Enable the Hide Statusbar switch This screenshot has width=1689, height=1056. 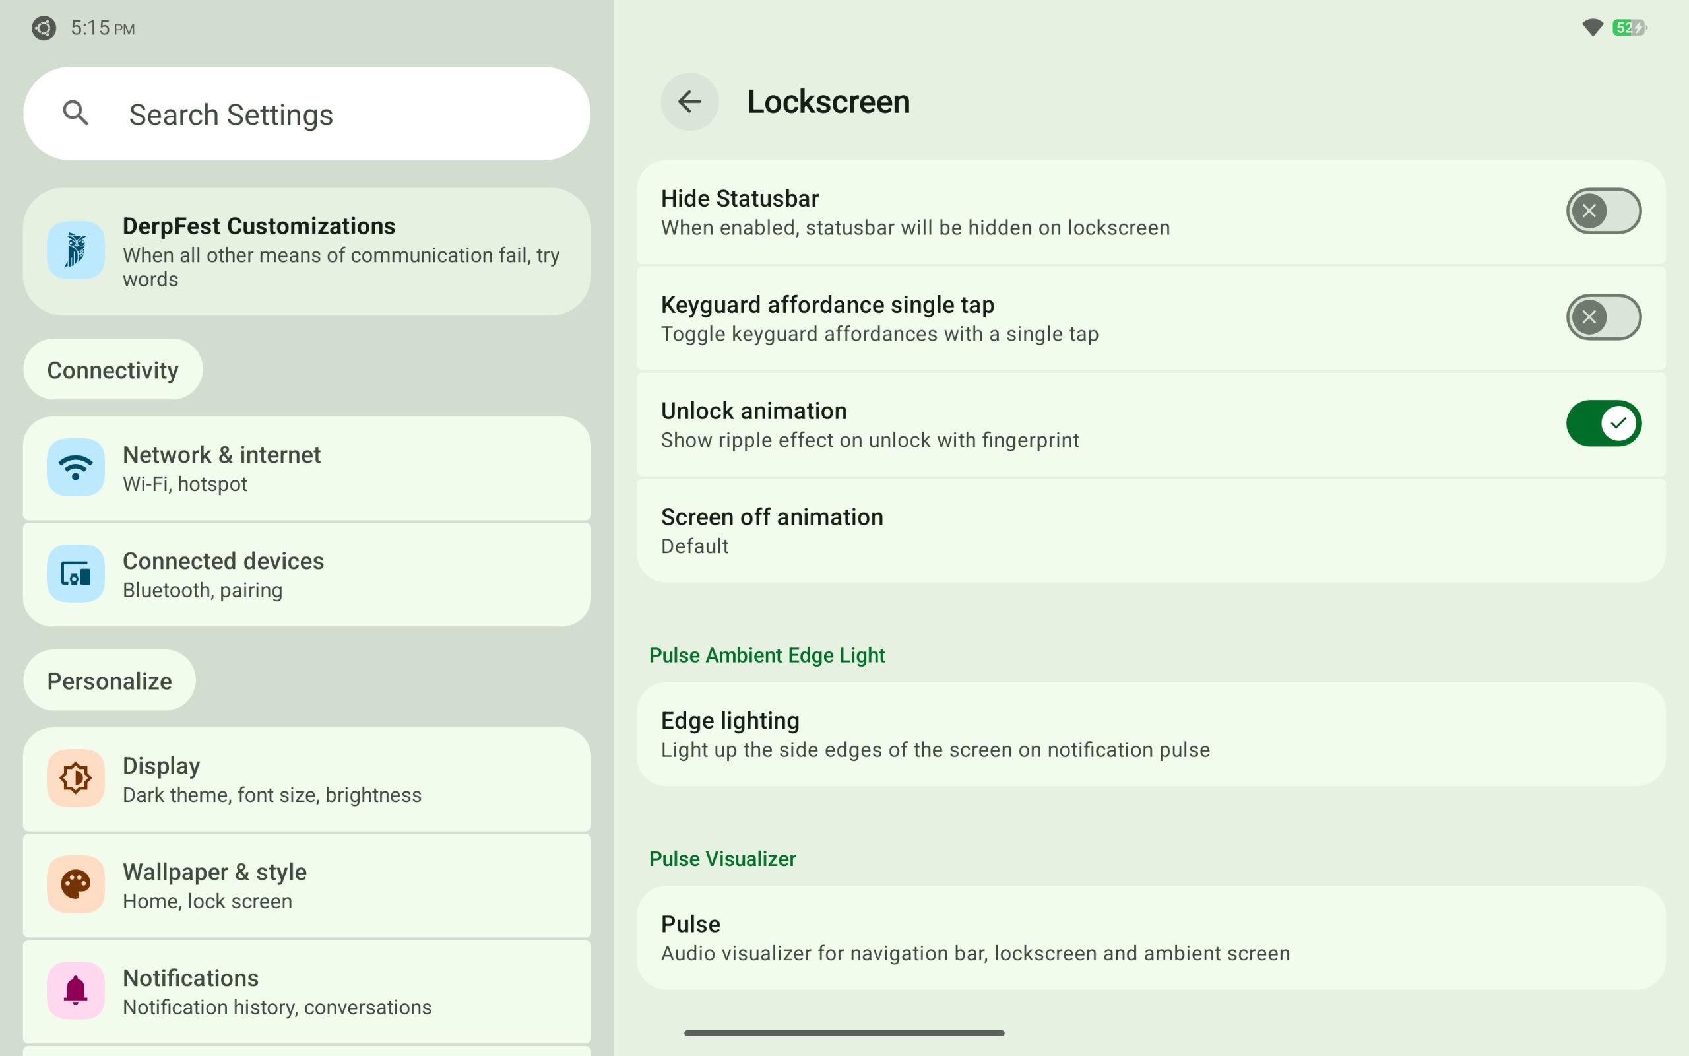1603,211
